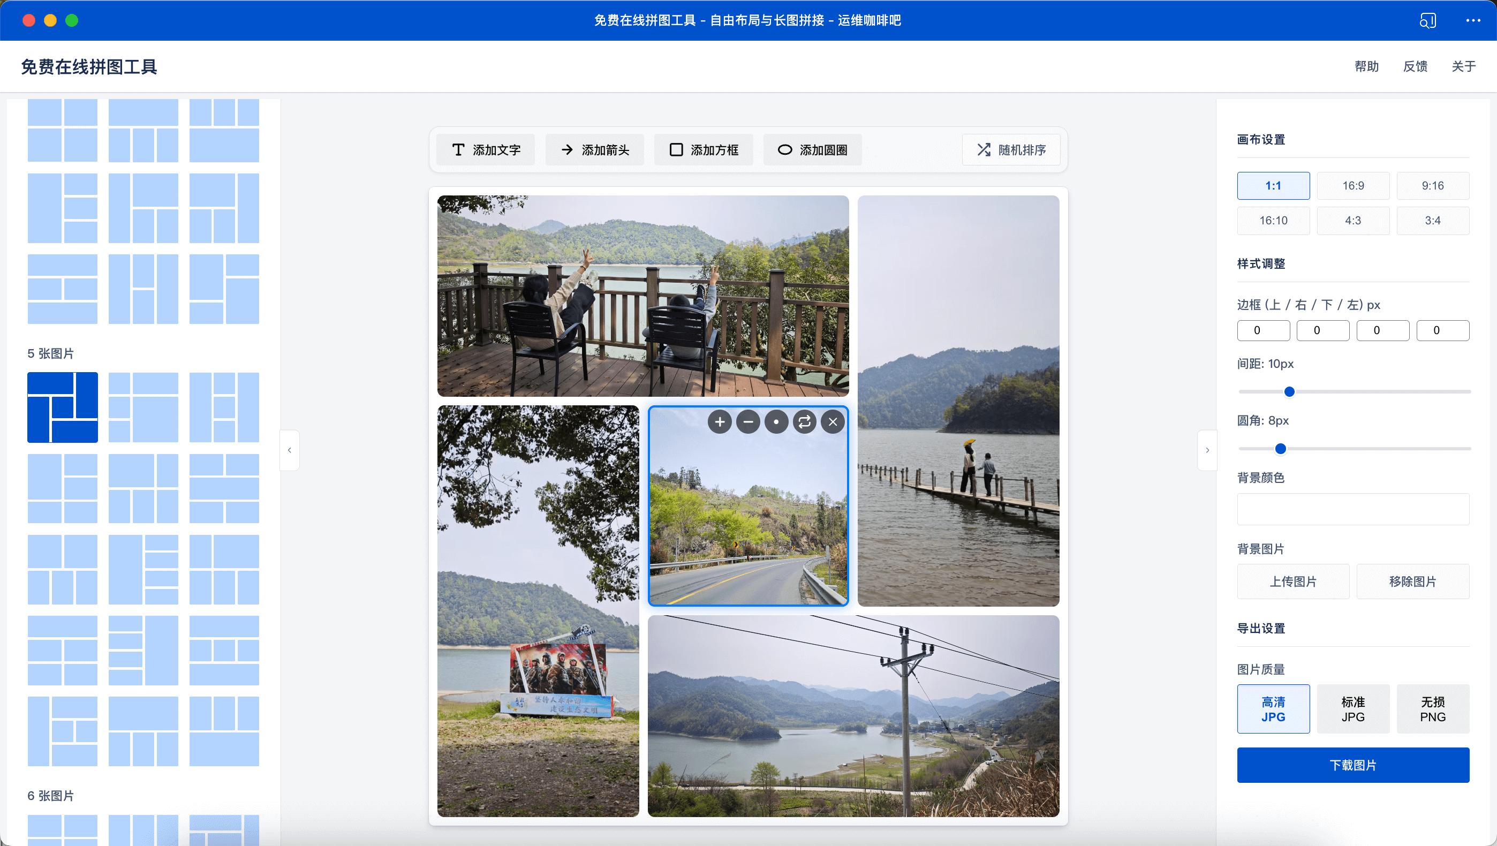Zoom out on the selected road photo
The width and height of the screenshot is (1497, 846).
tap(748, 422)
